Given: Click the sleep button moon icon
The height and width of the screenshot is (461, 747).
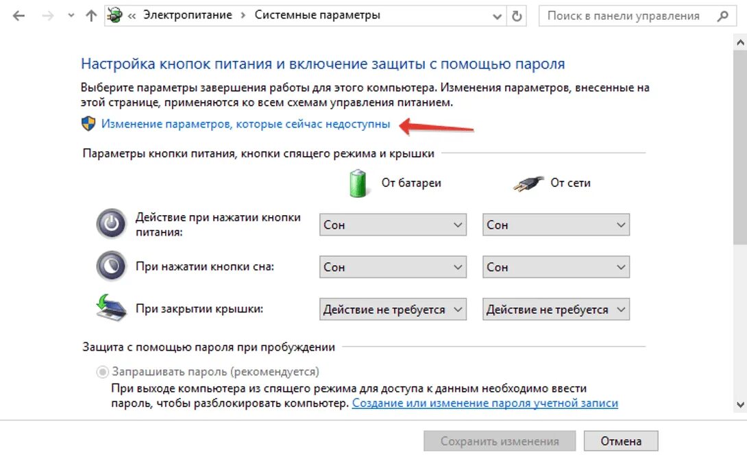Looking at the screenshot, I should tap(111, 266).
